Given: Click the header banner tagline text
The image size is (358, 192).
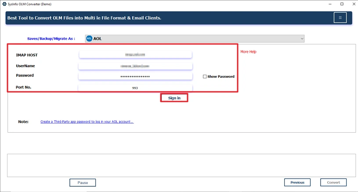Looking at the screenshot, I should tap(84, 18).
